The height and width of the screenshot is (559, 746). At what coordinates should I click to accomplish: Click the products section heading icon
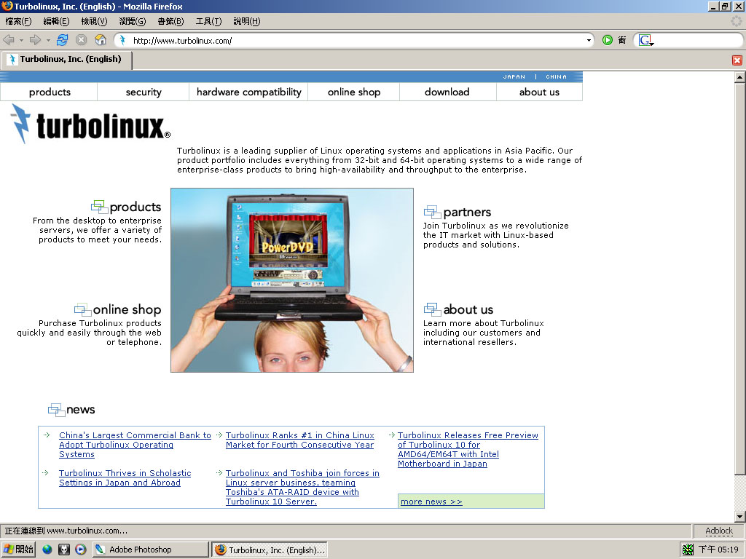pyautogui.click(x=99, y=207)
